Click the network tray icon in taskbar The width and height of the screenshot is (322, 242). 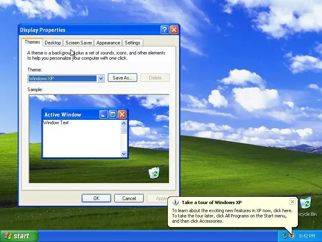point(285,236)
